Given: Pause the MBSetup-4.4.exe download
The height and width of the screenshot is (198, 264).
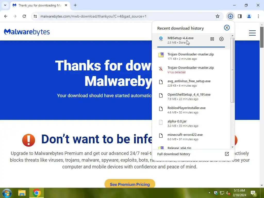Looking at the screenshot, I should tap(212, 39).
